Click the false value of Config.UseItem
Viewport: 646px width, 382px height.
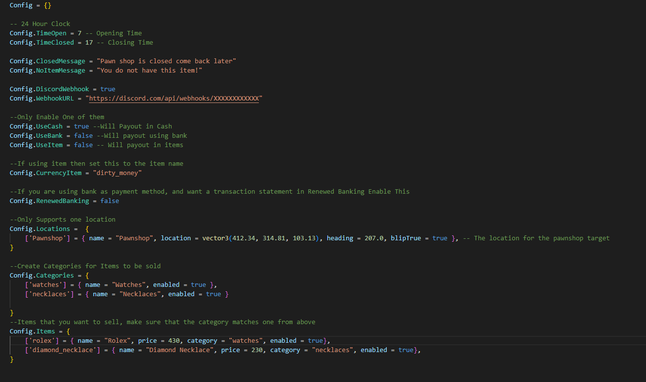click(x=83, y=145)
